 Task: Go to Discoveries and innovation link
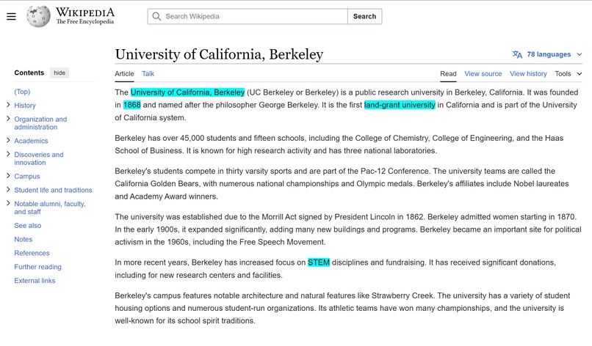(x=39, y=158)
